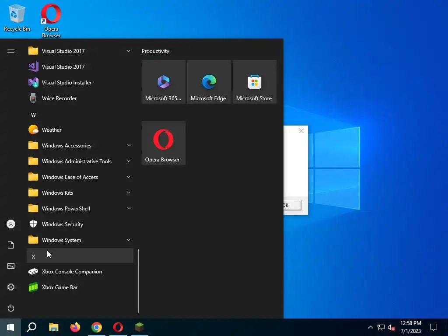Image resolution: width=448 pixels, height=336 pixels.
Task: Launch Visual Studio Installer
Action: pyautogui.click(x=80, y=83)
